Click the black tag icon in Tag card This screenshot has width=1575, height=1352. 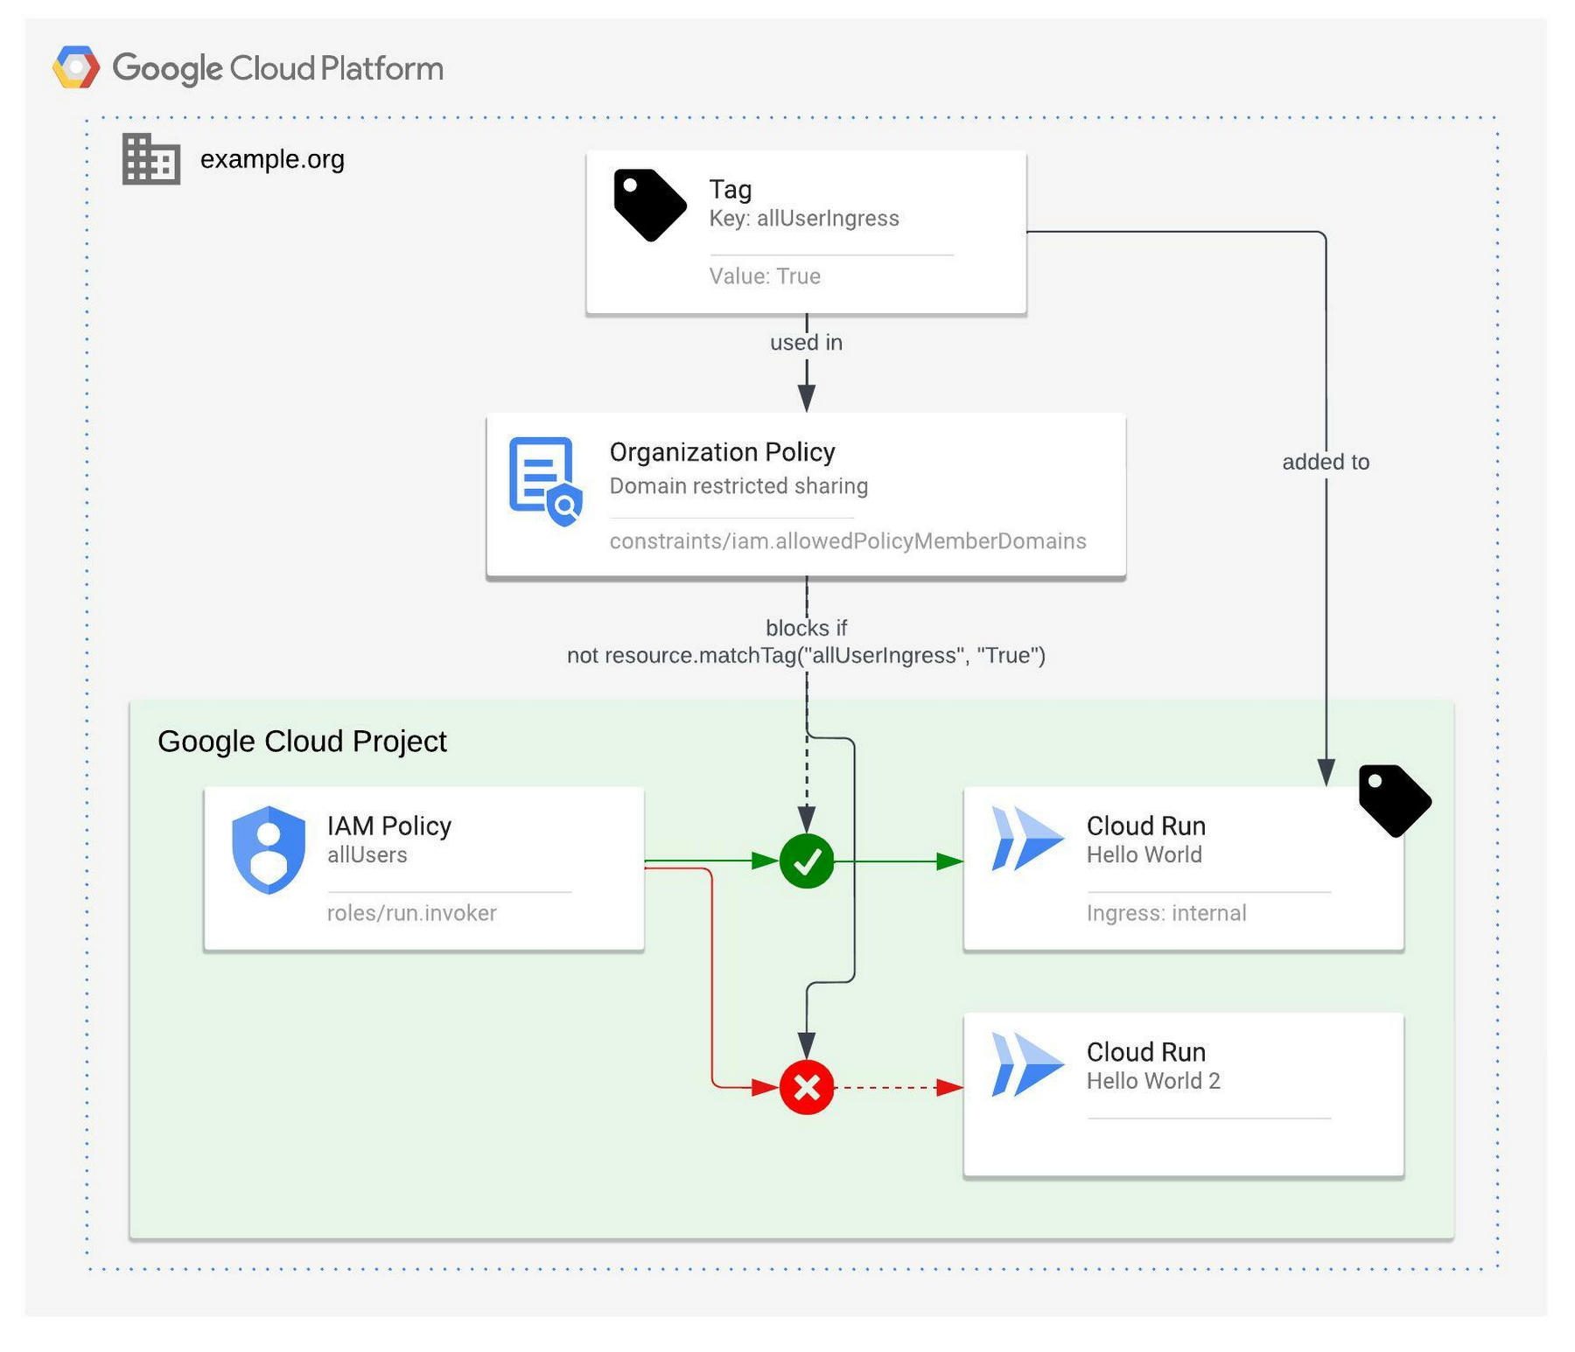click(650, 205)
